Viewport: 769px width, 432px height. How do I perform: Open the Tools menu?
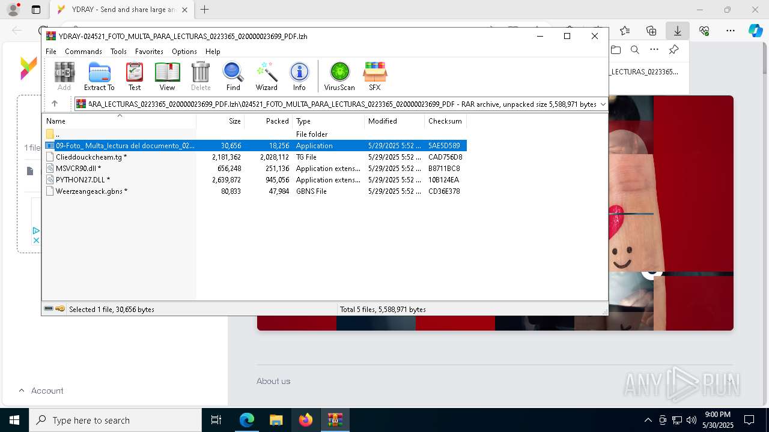118,52
